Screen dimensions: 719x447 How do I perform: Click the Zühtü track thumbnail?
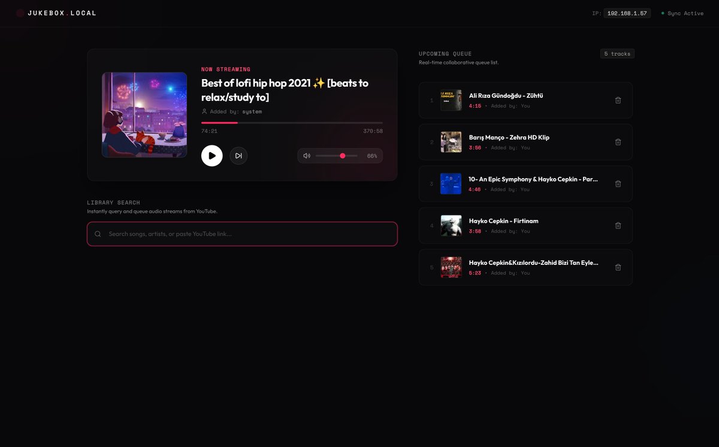tap(451, 100)
